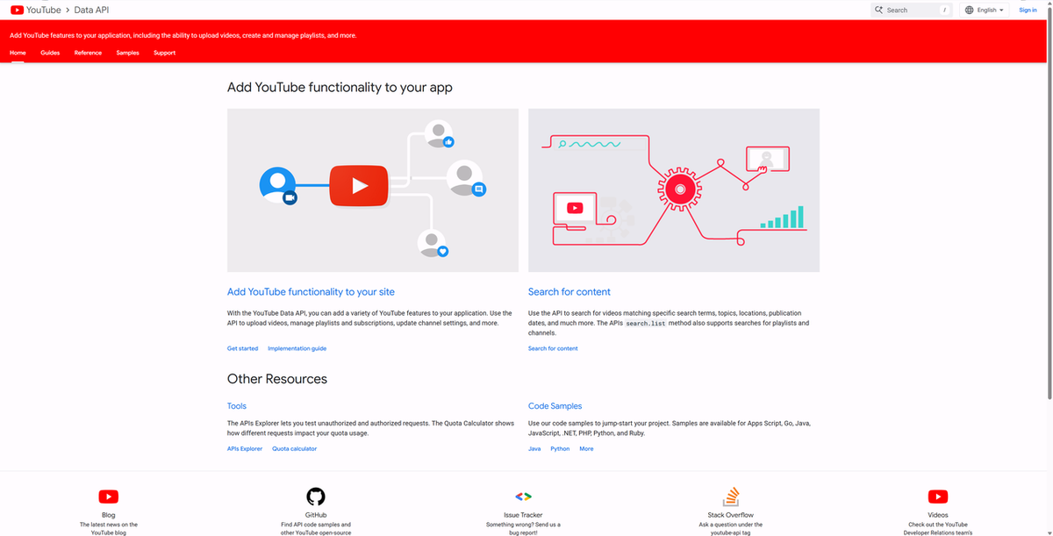This screenshot has width=1053, height=536.
Task: Focus the Search input field
Action: (911, 10)
